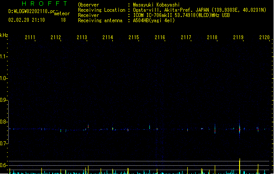Click time axis marker 2113
Viewport: 274px width, 174px height.
82,37
